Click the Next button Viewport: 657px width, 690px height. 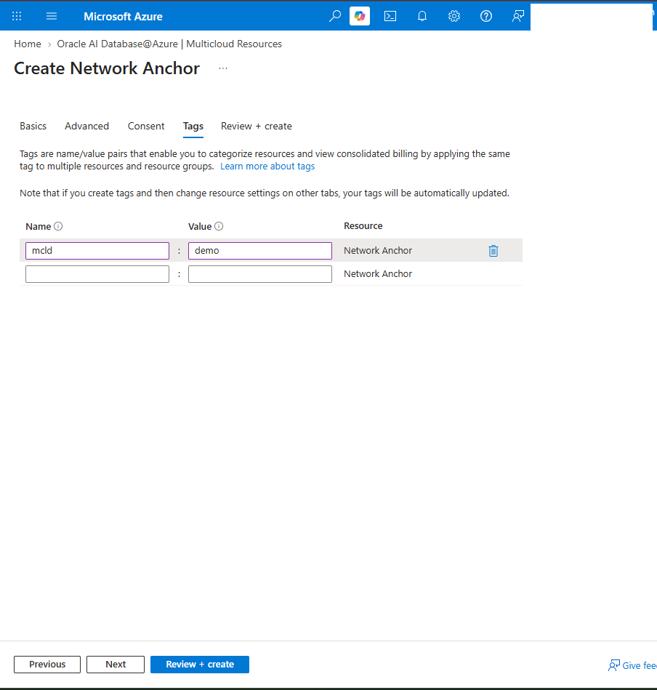click(x=116, y=665)
